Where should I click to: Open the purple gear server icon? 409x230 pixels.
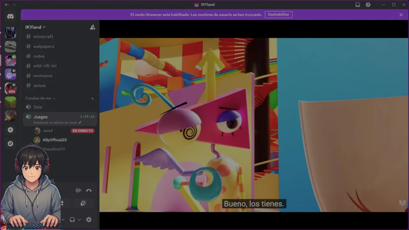[11, 74]
